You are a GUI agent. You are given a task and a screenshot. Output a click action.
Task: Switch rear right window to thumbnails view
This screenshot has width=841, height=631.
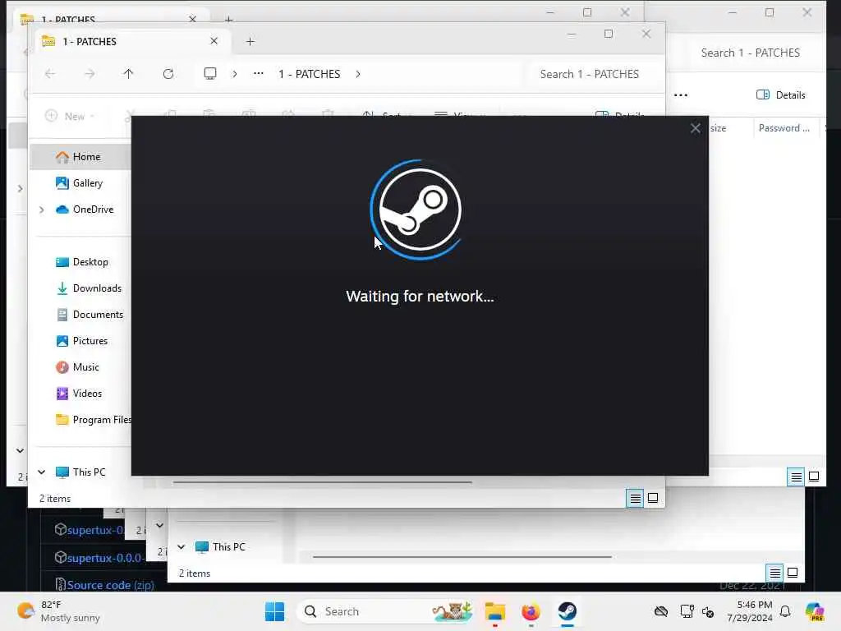tap(814, 477)
